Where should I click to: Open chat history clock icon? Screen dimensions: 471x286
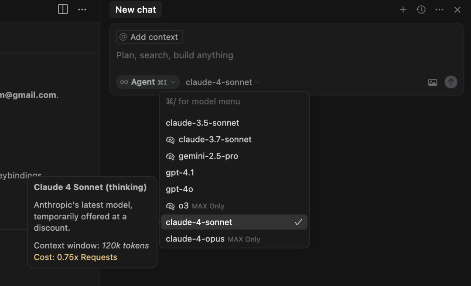click(421, 10)
